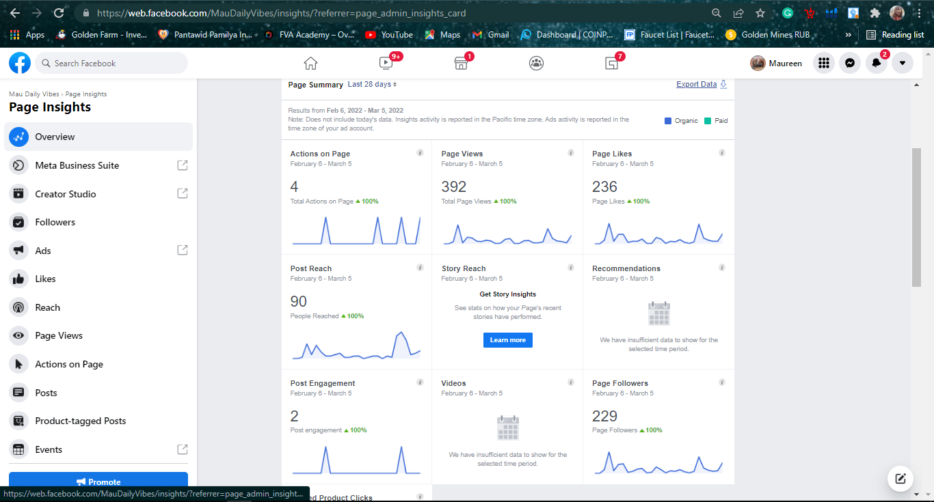The image size is (934, 502).
Task: Reload the page with the refresh icon
Action: point(59,13)
